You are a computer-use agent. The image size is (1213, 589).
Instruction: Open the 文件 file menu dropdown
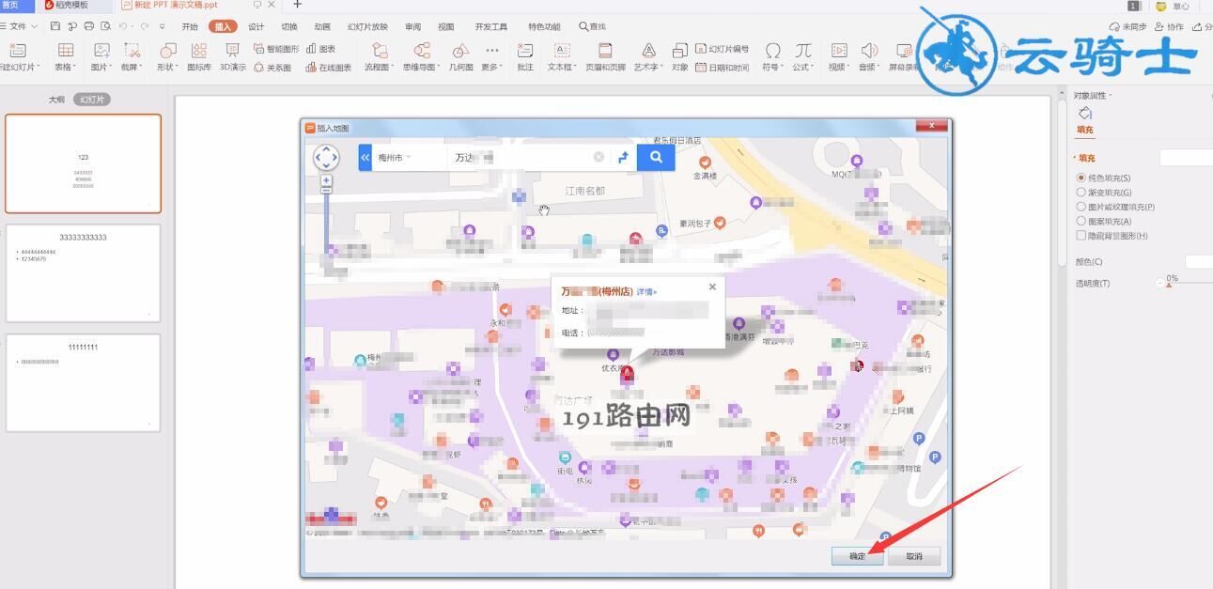23,26
